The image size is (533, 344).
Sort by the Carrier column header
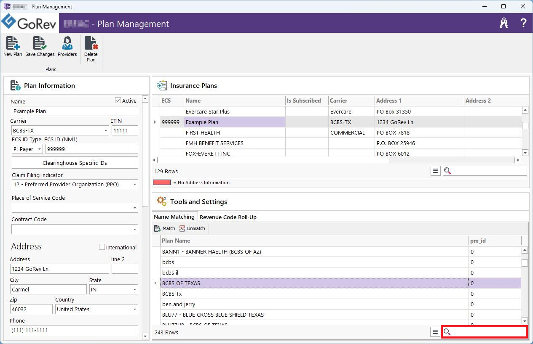pyautogui.click(x=352, y=101)
